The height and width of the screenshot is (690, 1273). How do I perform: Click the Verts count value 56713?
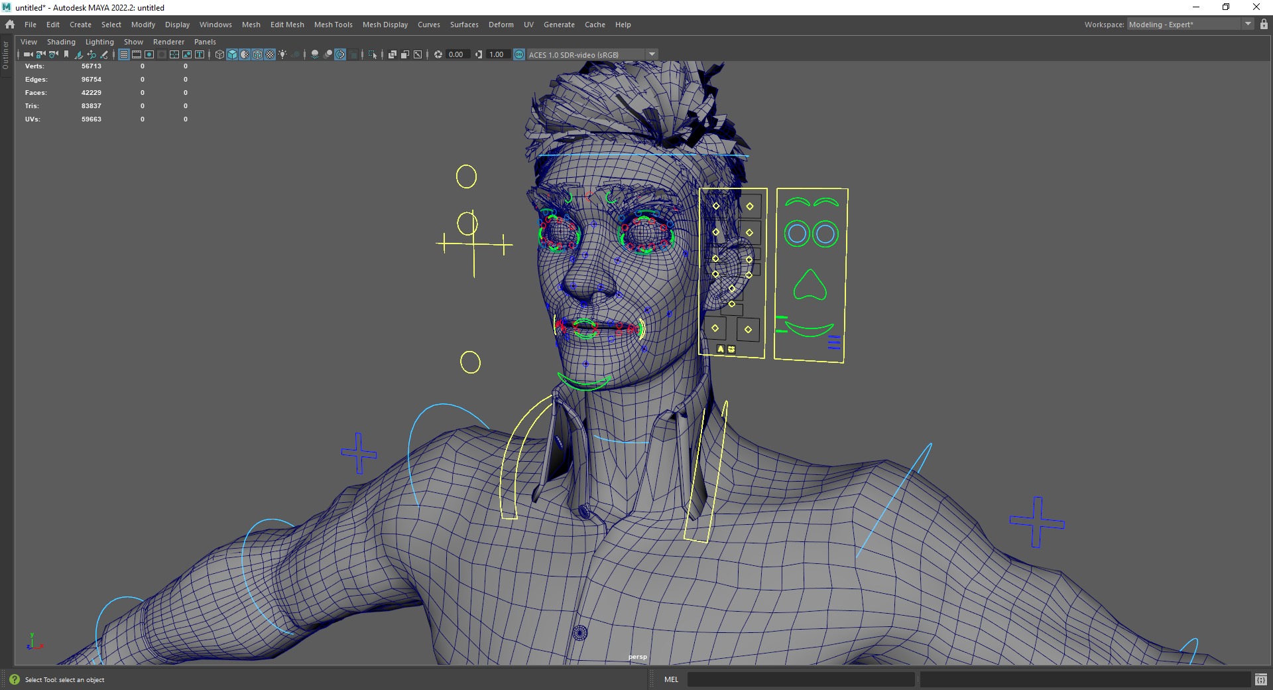point(91,66)
